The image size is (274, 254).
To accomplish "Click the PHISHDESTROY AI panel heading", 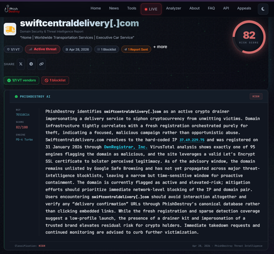I will (x=35, y=97).
